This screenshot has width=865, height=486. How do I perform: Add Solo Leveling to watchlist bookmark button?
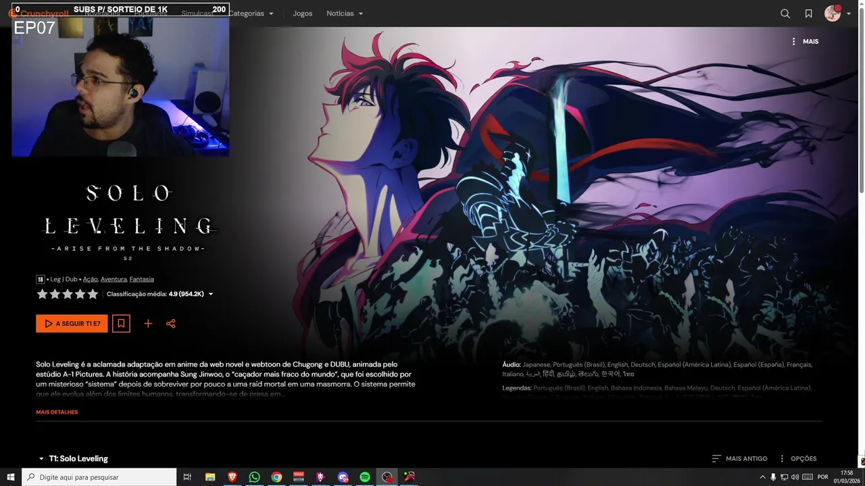point(121,324)
